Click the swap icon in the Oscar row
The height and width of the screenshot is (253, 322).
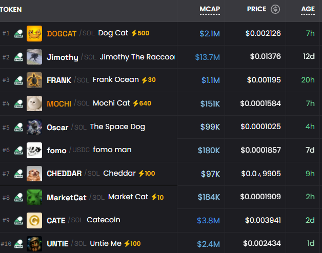click(x=18, y=127)
